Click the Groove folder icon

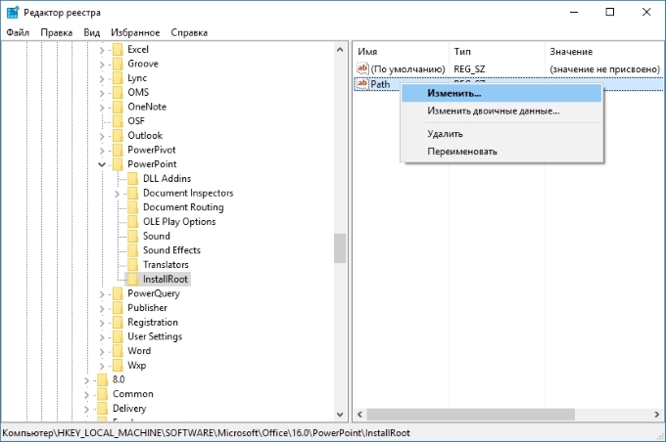tap(118, 65)
